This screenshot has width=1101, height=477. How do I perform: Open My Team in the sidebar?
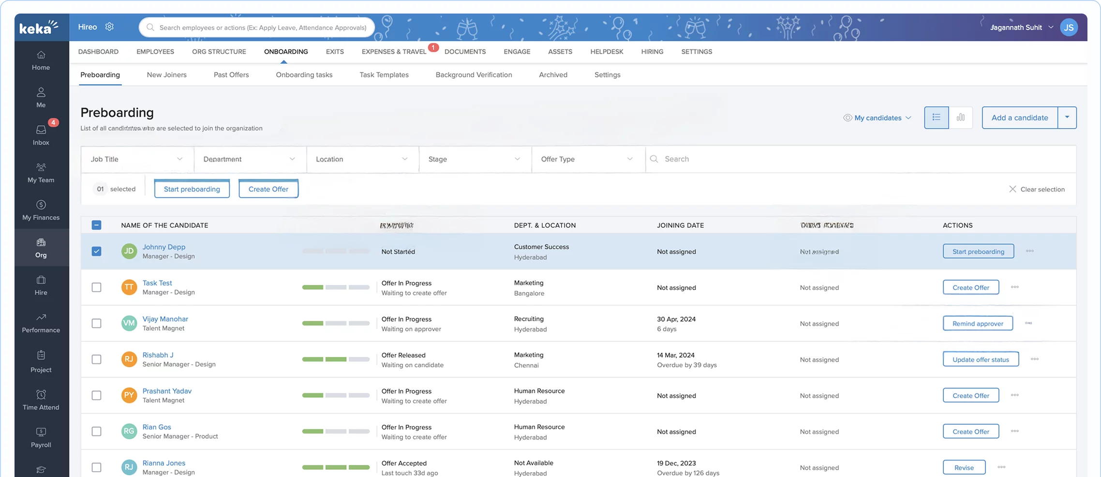[x=41, y=173]
